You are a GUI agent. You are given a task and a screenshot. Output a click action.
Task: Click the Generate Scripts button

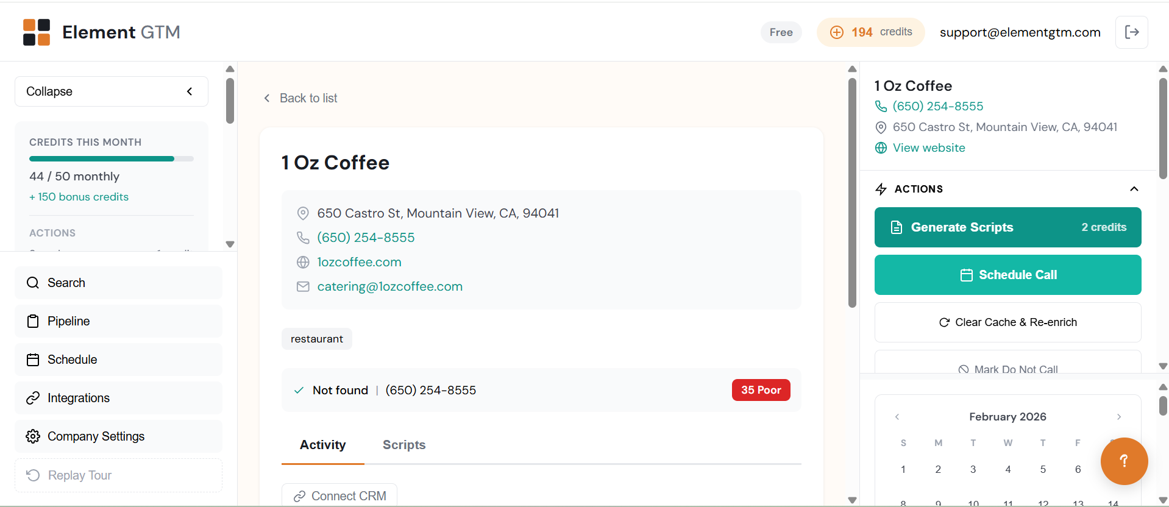[x=1007, y=227]
